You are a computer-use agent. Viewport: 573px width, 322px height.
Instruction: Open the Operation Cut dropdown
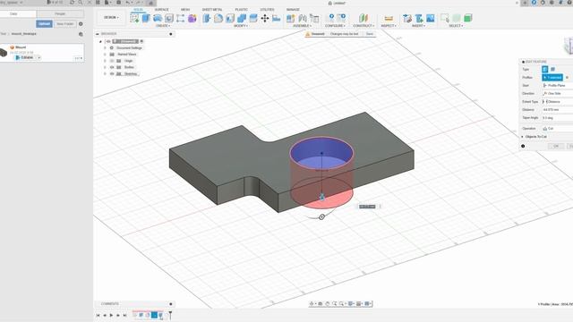[x=557, y=129]
